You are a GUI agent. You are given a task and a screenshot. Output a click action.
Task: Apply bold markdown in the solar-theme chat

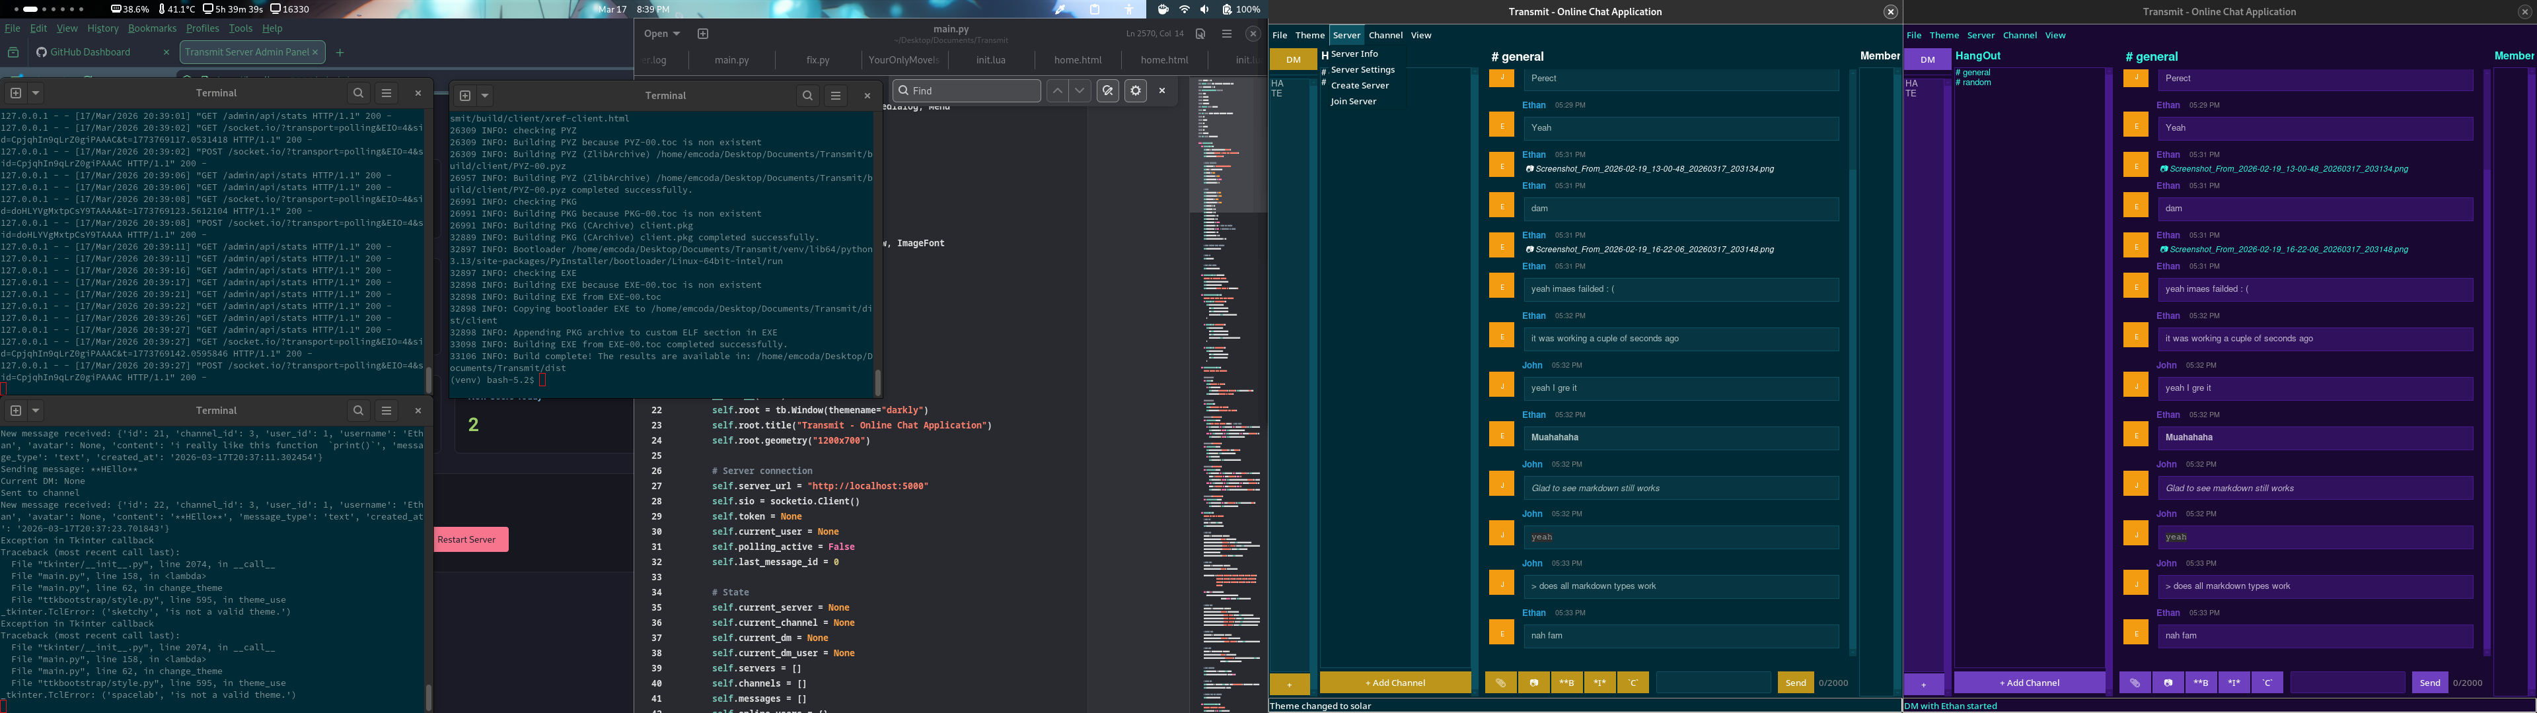click(1566, 683)
